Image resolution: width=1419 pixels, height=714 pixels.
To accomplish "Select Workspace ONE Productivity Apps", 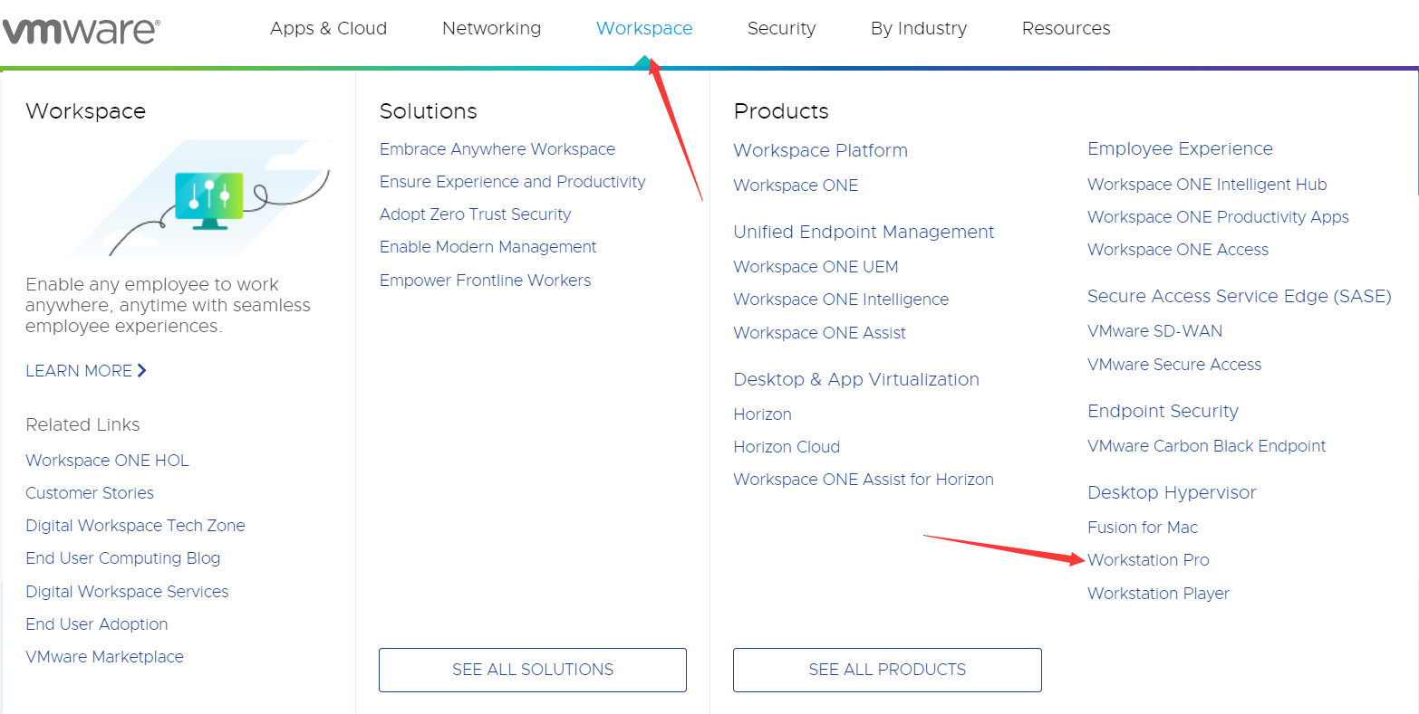I will click(x=1219, y=217).
